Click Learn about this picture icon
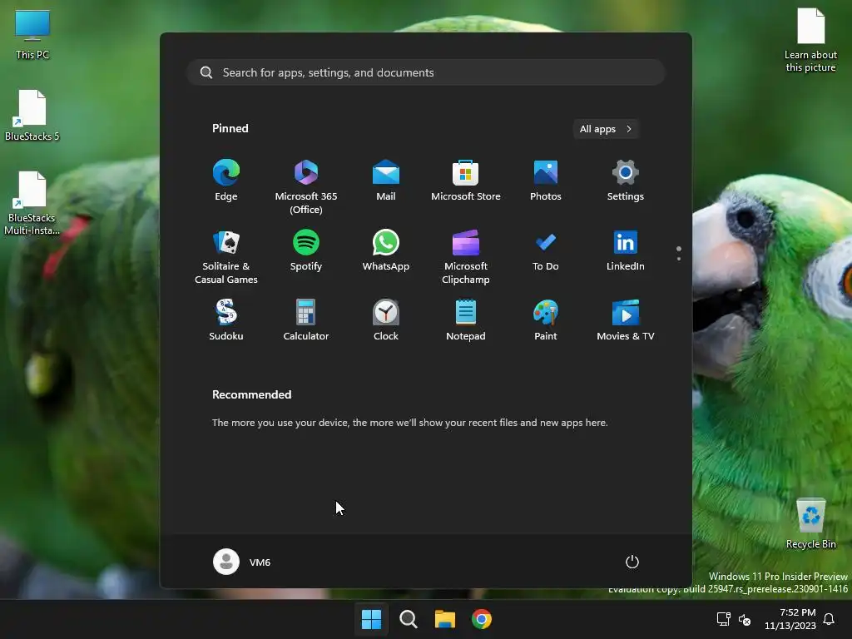852x639 pixels. coord(810,40)
